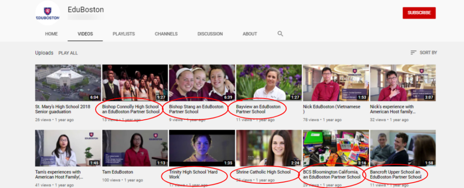Click title Tam's experiences with American Host Family
This screenshot has width=464, height=188.
tap(59, 174)
